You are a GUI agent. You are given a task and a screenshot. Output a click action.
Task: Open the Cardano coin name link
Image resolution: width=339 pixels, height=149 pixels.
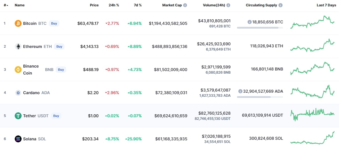pyautogui.click(x=31, y=93)
